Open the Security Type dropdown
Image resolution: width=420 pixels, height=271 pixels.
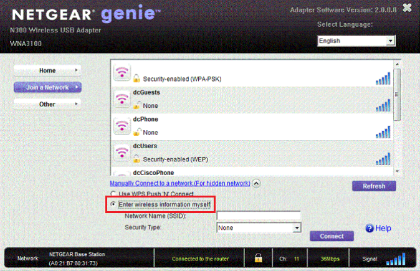tap(297, 228)
